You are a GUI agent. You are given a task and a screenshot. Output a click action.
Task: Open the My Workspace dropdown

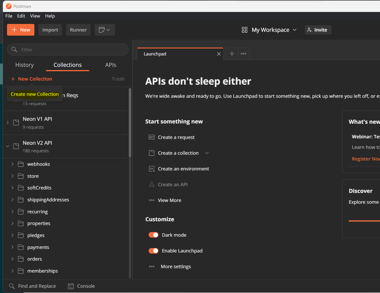click(x=269, y=30)
